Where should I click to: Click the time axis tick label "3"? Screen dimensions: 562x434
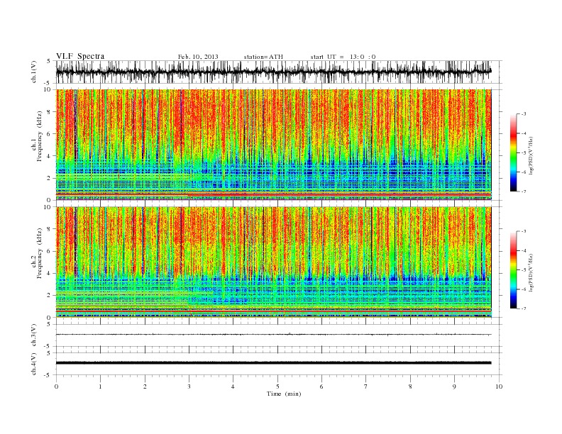click(189, 386)
